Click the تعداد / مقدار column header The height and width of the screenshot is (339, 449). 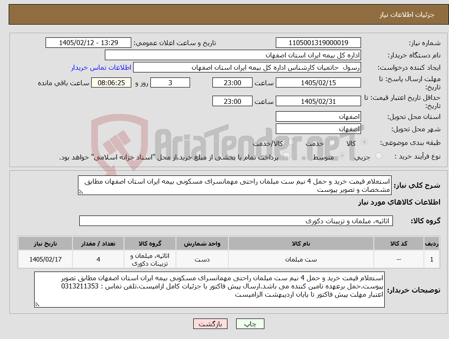coord(98,244)
